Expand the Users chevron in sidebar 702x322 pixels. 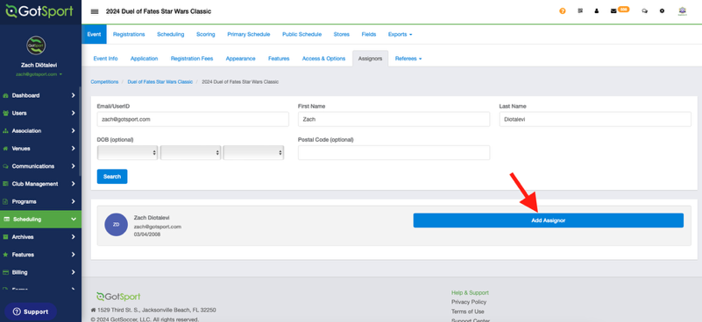(74, 113)
